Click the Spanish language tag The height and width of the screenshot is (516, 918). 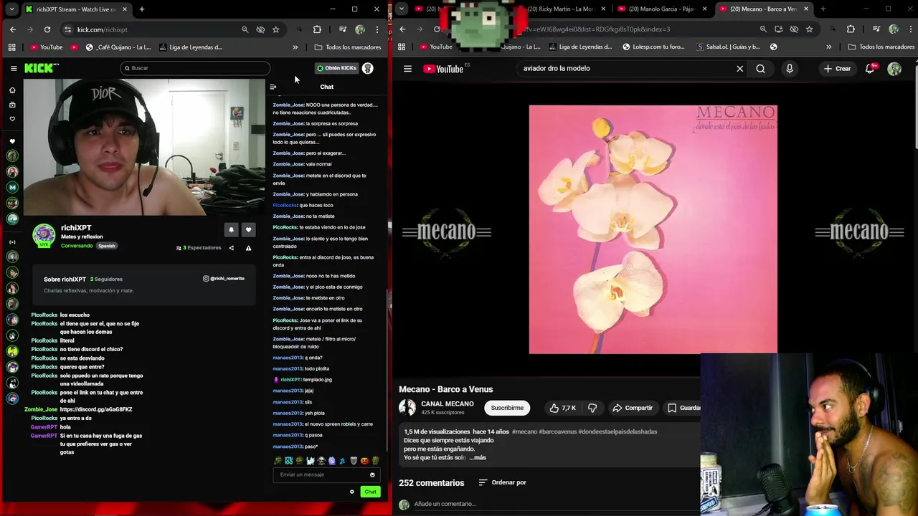[x=107, y=246]
